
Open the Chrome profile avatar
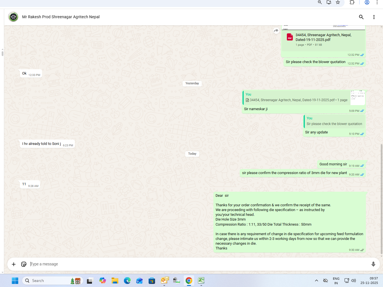[x=367, y=3]
